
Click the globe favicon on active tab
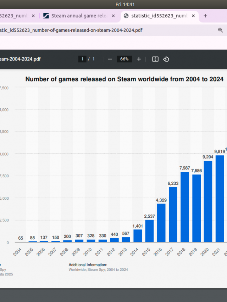pyautogui.click(x=126, y=16)
